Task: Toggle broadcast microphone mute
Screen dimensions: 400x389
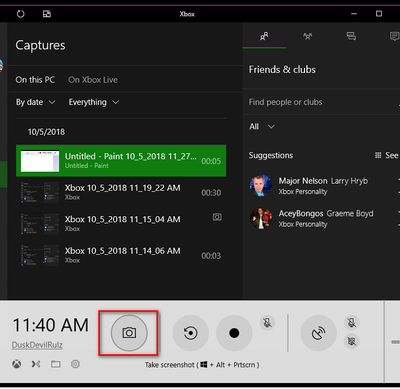Action: 352,323
